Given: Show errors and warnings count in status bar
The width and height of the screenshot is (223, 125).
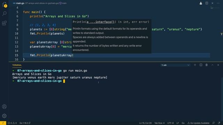Looking at the screenshot, I should coord(12,123).
